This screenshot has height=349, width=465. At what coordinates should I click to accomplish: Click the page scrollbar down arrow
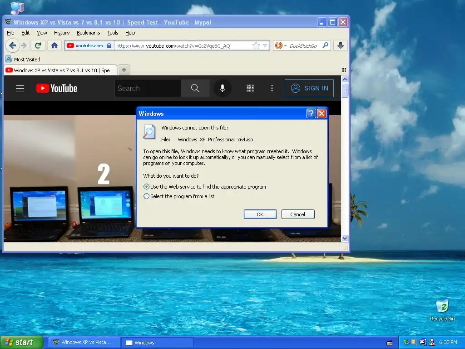(345, 238)
